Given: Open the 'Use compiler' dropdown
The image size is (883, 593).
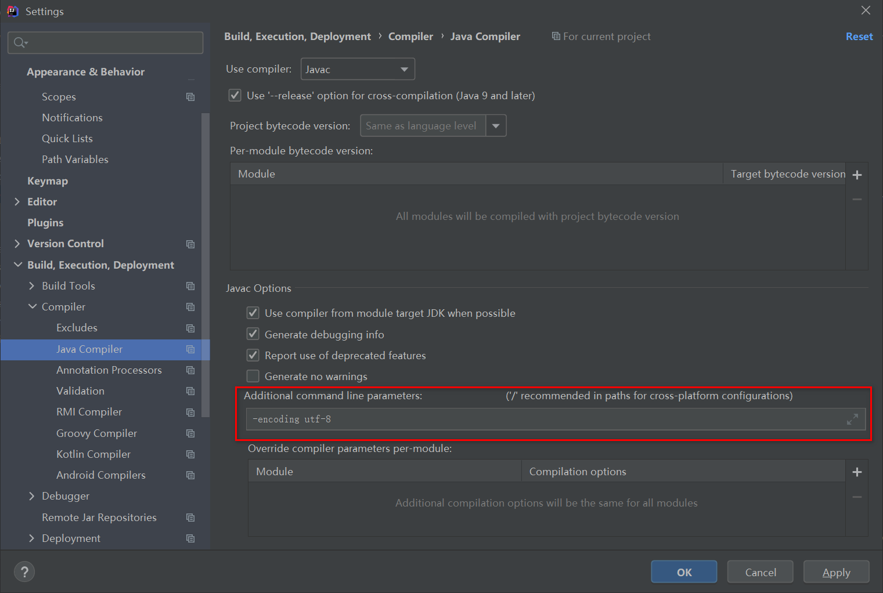Looking at the screenshot, I should (x=403, y=68).
